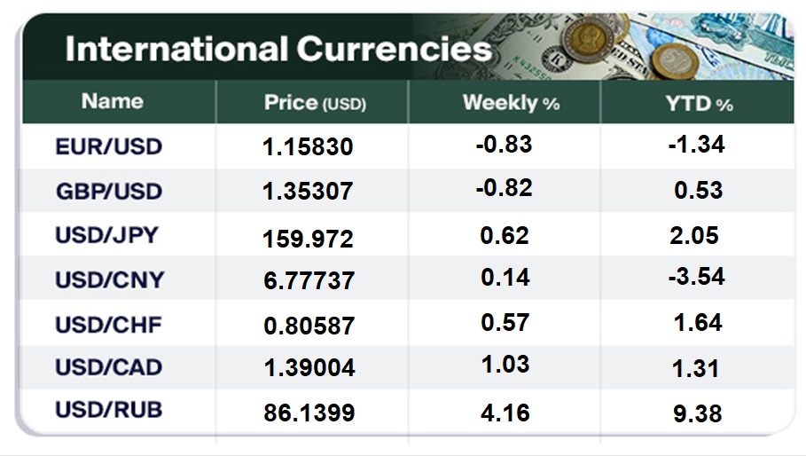
Task: Select the GBP/USD price 1.35307
Action: pos(308,192)
